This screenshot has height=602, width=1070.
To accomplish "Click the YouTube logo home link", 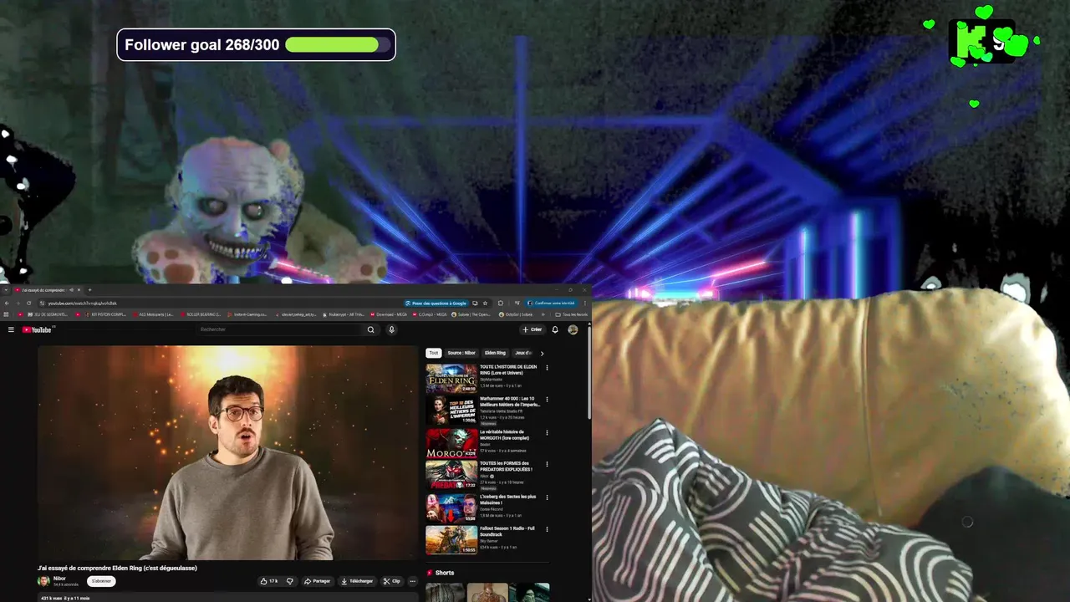I will (38, 329).
